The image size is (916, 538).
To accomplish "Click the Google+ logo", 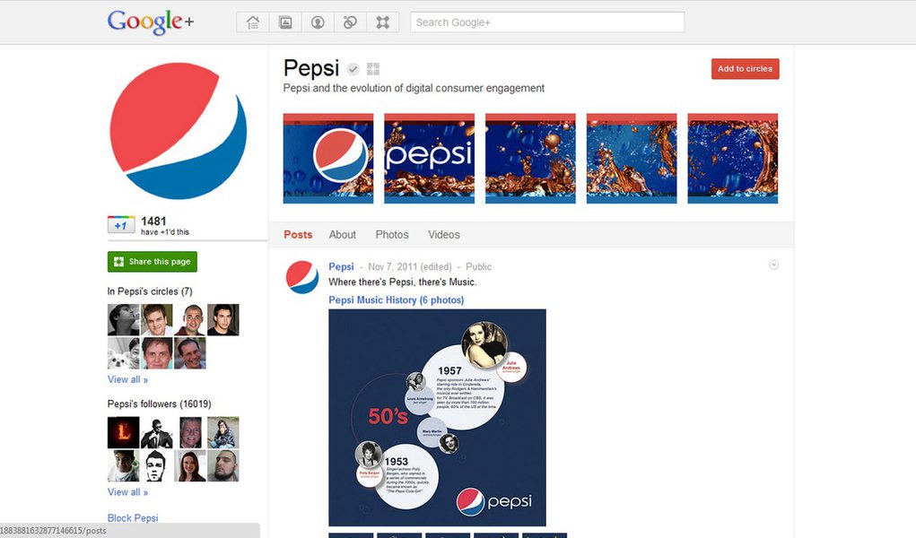I will click(x=151, y=22).
